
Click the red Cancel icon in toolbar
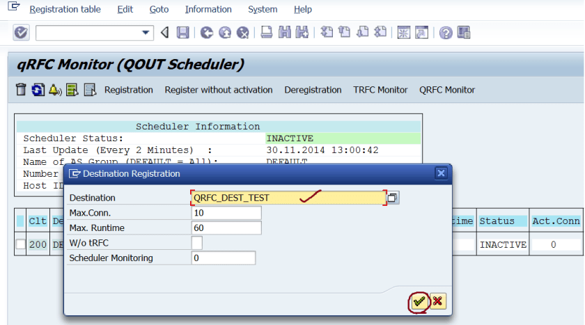242,33
